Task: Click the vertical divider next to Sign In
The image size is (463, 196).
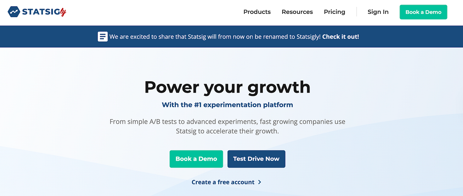Action: click(357, 12)
